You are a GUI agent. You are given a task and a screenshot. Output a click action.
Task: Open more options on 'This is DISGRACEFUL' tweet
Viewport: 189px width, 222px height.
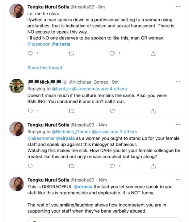pos(178,180)
